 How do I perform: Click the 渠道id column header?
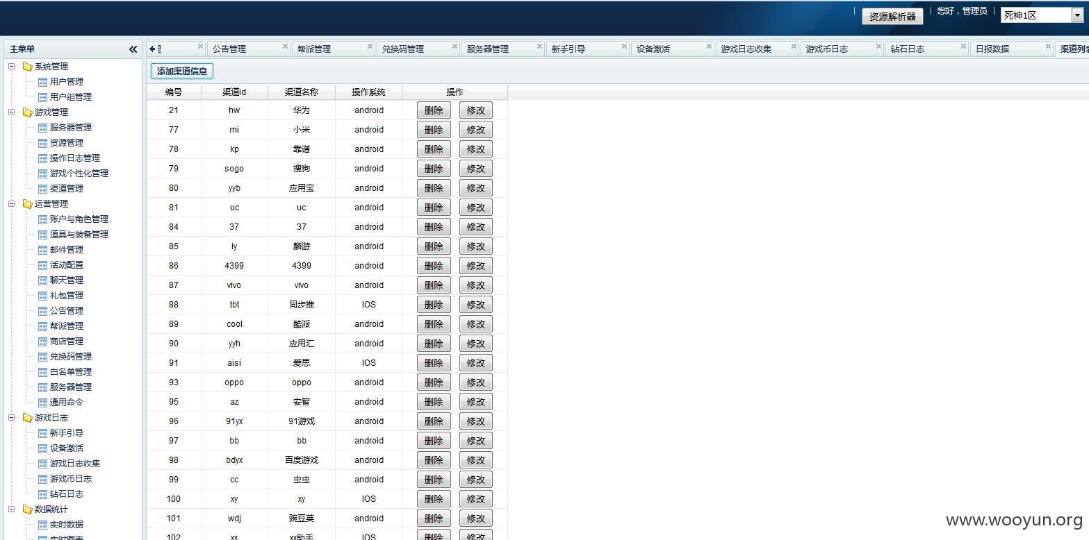pos(234,92)
